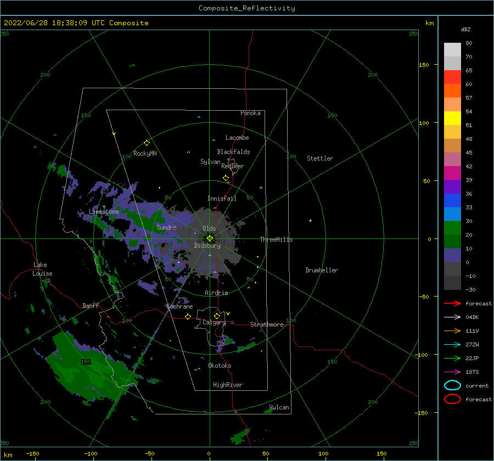This screenshot has width=494, height=461.
Task: Click the 2022/06/28 18:38:09 UTC timestamp
Action: 54,23
